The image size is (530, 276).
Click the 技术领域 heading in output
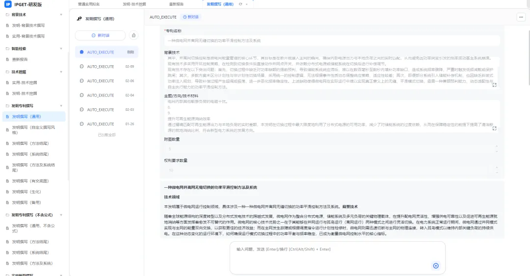tap(172, 197)
